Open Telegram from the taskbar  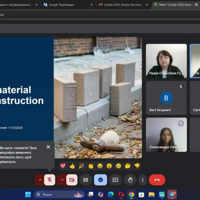click(x=172, y=194)
